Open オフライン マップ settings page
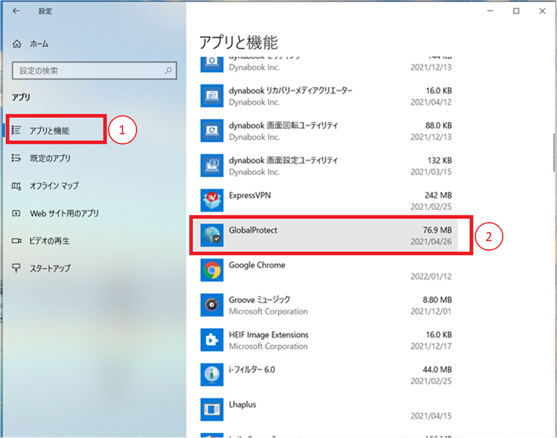Image resolution: width=557 pixels, height=438 pixels. tap(54, 186)
